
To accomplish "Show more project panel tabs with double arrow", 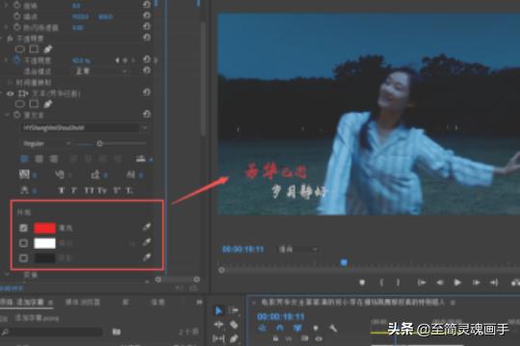I will point(199,302).
